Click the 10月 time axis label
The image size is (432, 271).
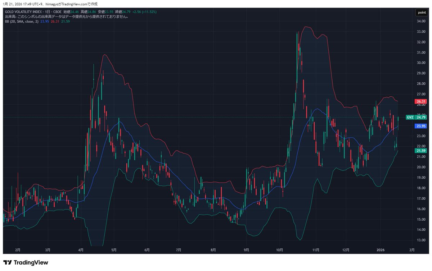click(279, 249)
